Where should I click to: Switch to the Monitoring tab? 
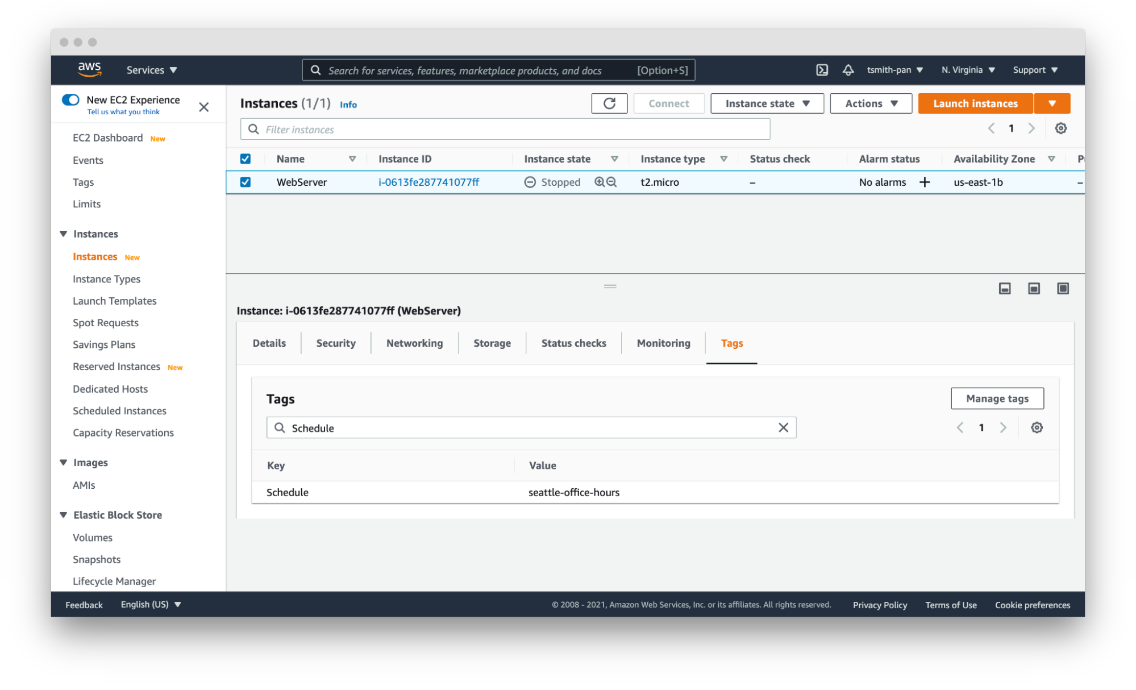tap(663, 343)
